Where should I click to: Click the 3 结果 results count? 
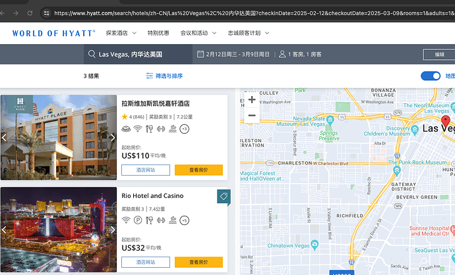[91, 76]
